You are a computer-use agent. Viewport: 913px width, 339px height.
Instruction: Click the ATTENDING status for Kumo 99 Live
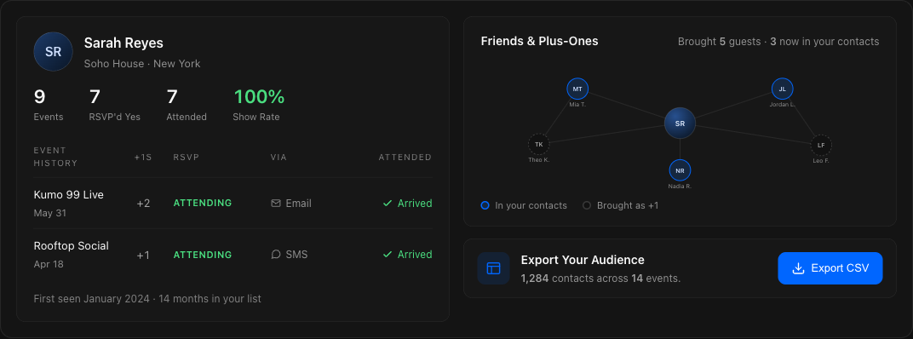(x=203, y=204)
